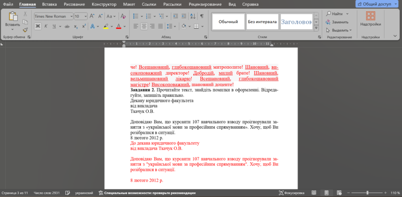
Task: Select the Заголовок style
Action: coord(296,22)
